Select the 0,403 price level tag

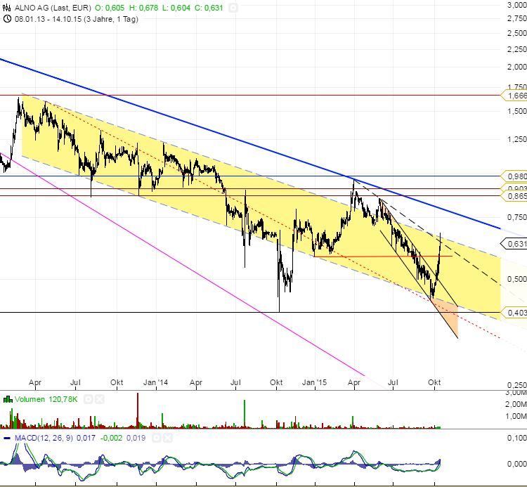coord(514,313)
